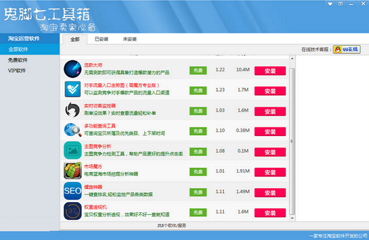Click the 主图竞争分析 picture icon
The image size is (369, 240).
coord(72,151)
